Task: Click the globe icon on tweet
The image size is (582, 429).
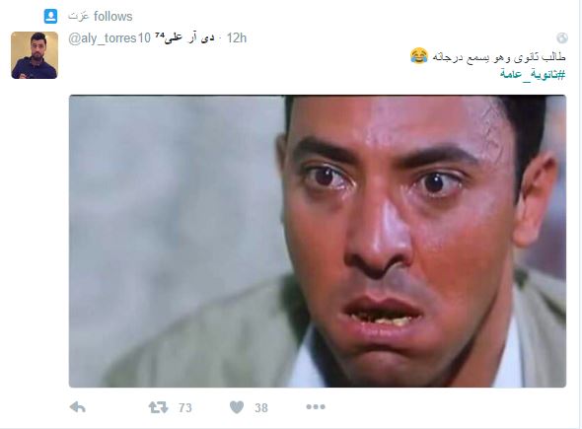Action: pos(562,37)
